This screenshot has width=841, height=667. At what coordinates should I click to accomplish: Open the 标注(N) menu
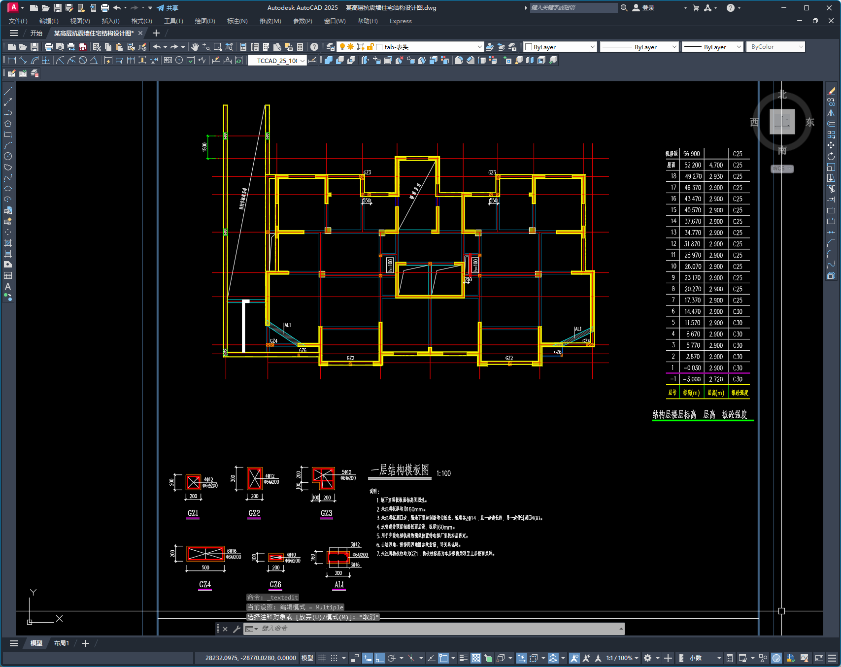coord(237,21)
